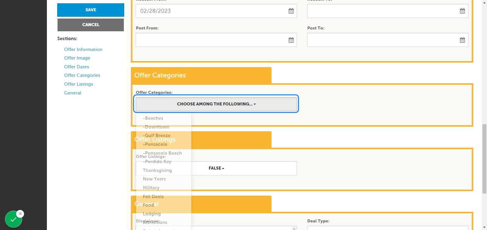Navigate to the Offer Dates section

tap(76, 67)
